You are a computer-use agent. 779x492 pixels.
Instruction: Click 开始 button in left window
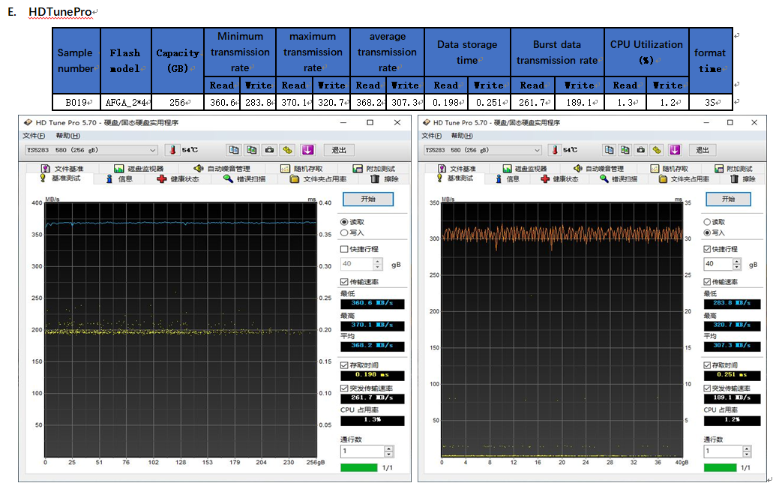point(368,199)
